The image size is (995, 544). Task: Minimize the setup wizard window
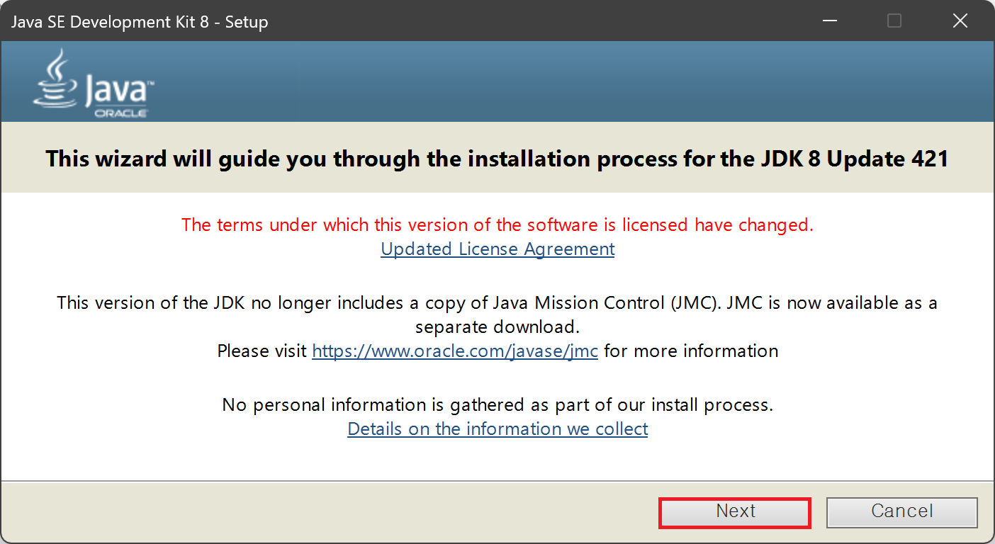(x=829, y=21)
